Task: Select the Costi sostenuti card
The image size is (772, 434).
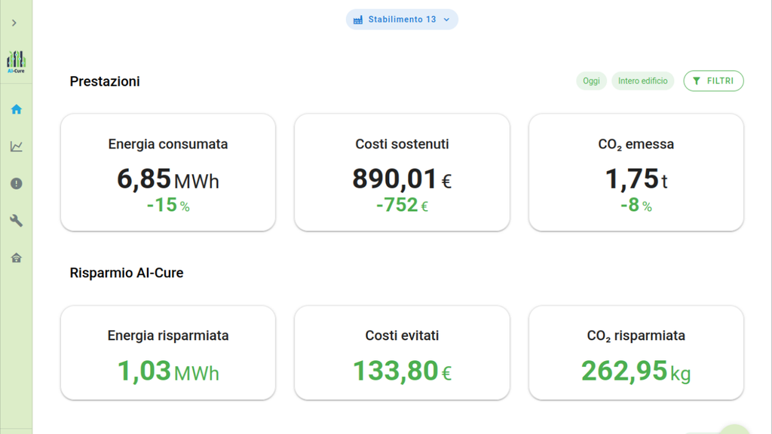Action: (402, 173)
